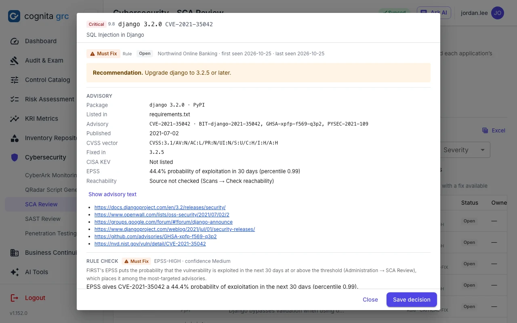Click the CVSS vector string value
The width and height of the screenshot is (517, 323).
tap(214, 143)
